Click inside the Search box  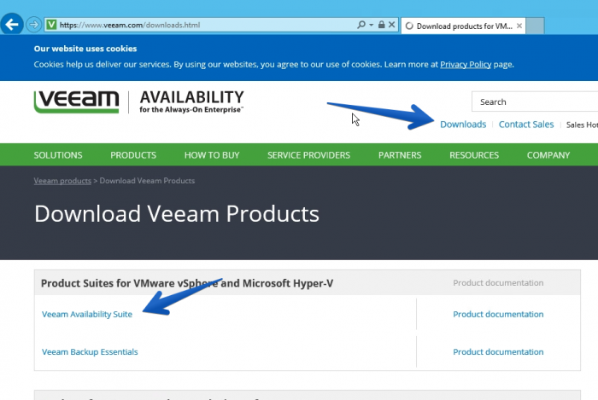pyautogui.click(x=535, y=101)
